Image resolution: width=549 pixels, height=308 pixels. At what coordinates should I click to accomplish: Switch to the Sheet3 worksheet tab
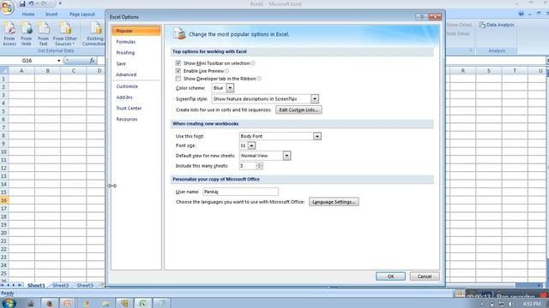coord(85,285)
